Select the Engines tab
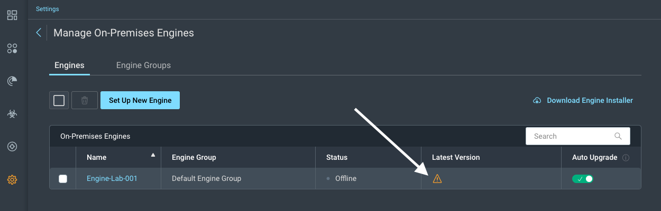 (69, 65)
